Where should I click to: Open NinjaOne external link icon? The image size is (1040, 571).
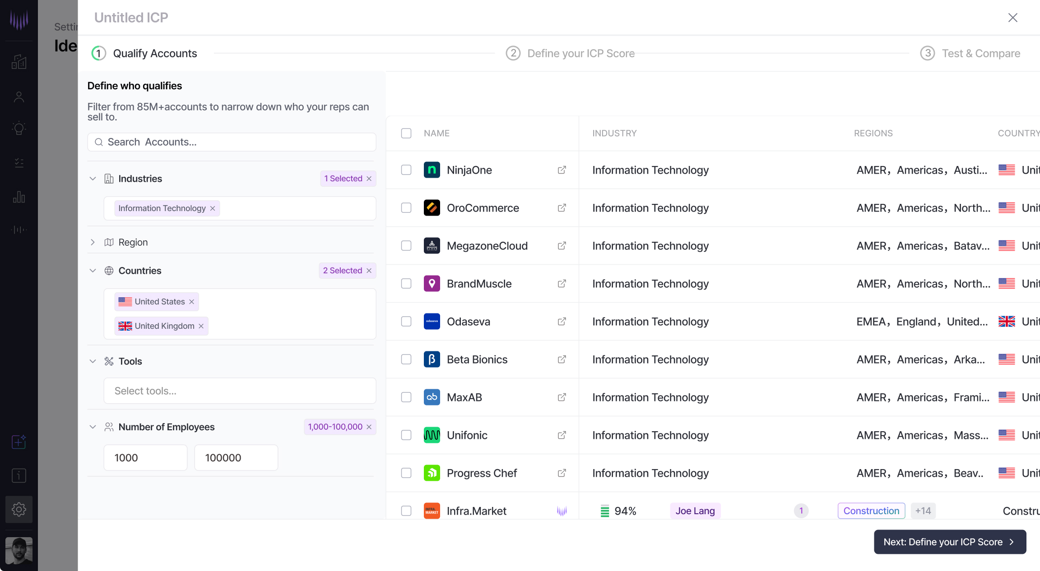pos(562,170)
